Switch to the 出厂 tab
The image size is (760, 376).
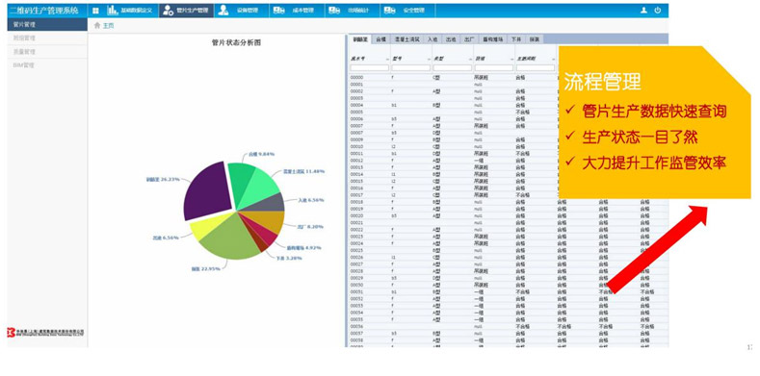pos(469,39)
